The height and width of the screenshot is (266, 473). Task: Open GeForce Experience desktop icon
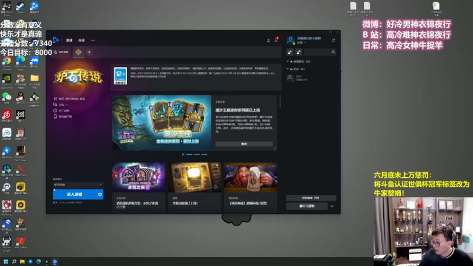(x=7, y=81)
